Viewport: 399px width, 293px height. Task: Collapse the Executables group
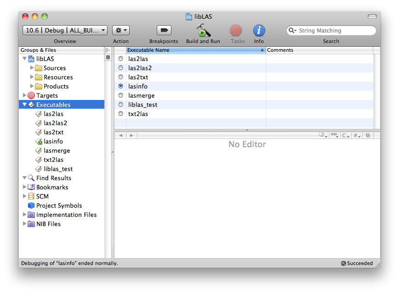click(x=25, y=105)
